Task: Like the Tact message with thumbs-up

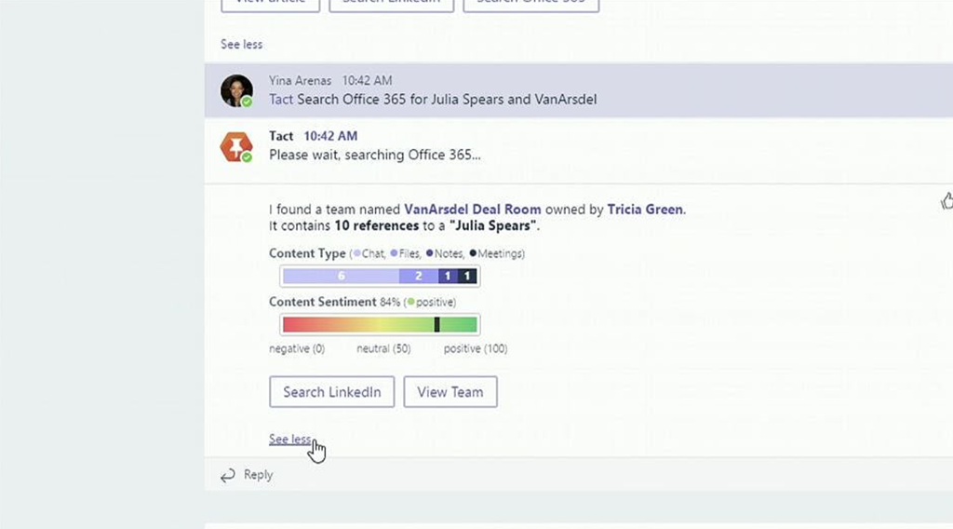Action: click(946, 200)
